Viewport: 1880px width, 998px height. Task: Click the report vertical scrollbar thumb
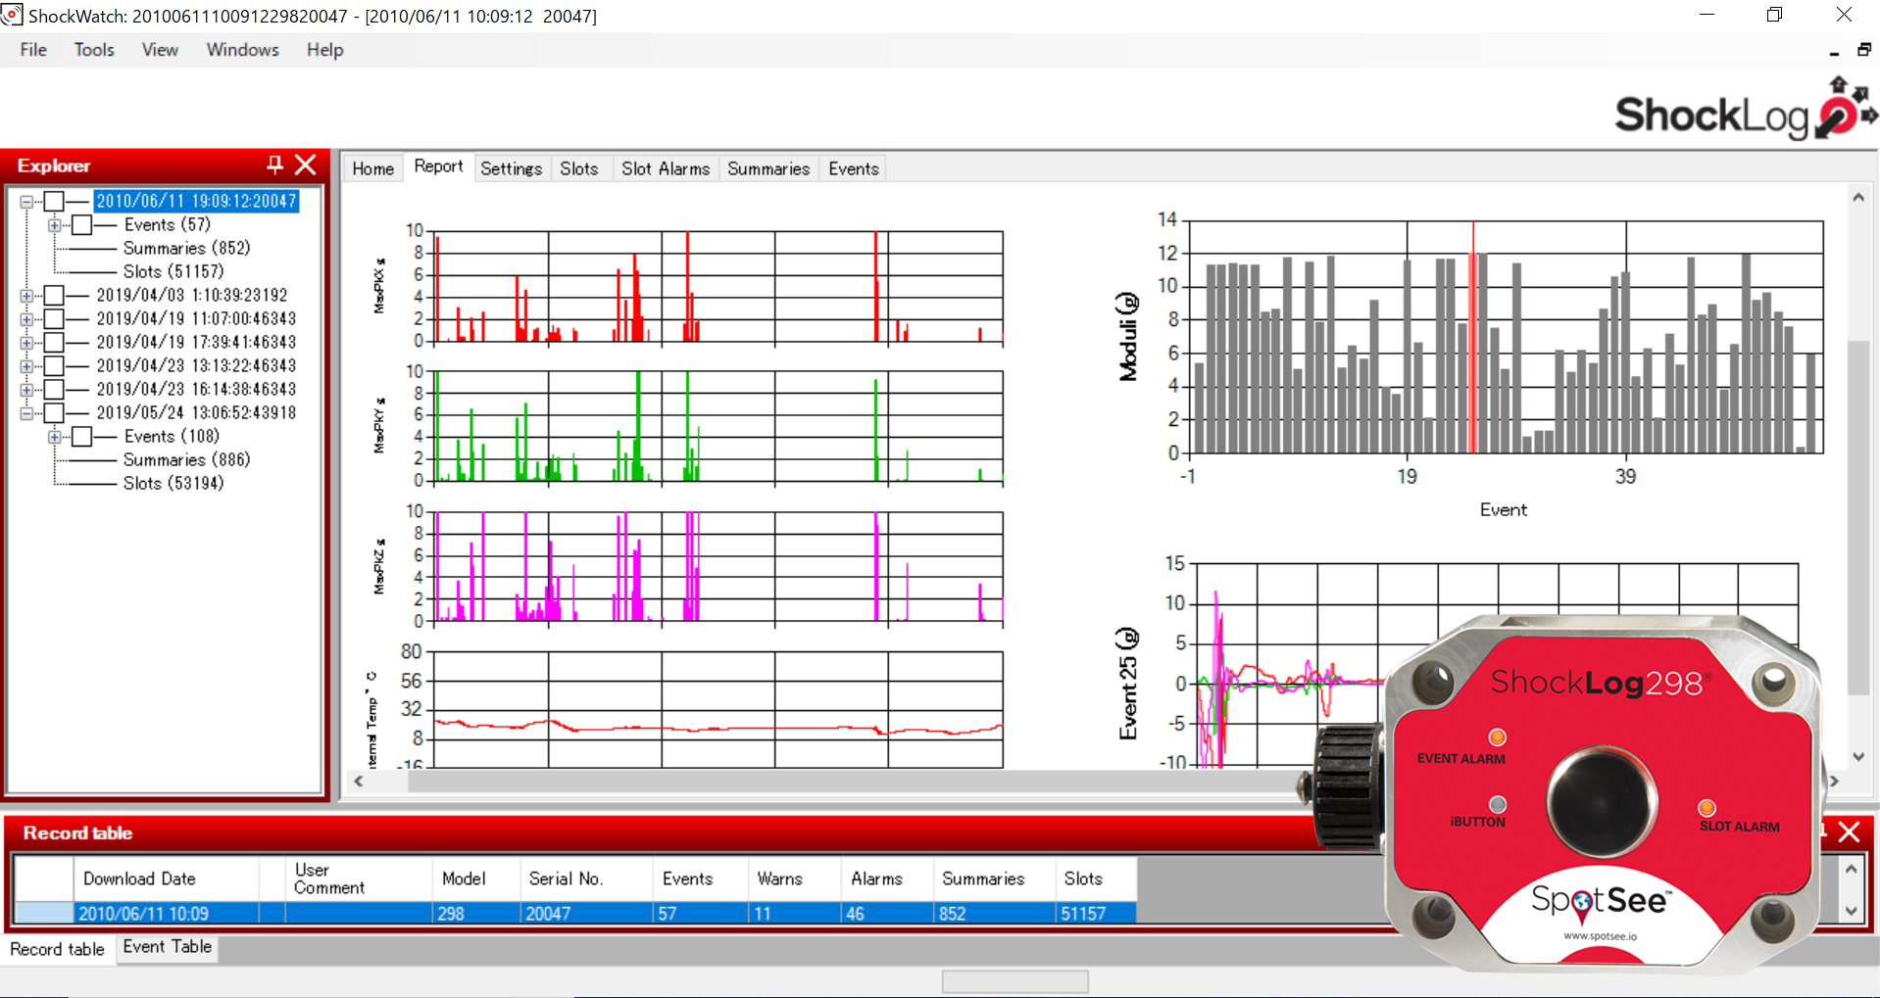pyautogui.click(x=1857, y=517)
